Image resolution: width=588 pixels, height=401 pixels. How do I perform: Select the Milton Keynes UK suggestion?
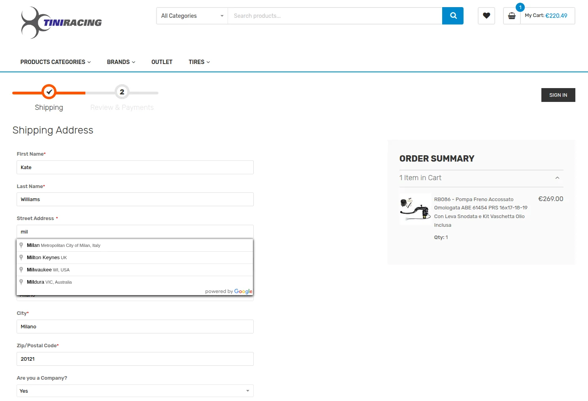[135, 258]
